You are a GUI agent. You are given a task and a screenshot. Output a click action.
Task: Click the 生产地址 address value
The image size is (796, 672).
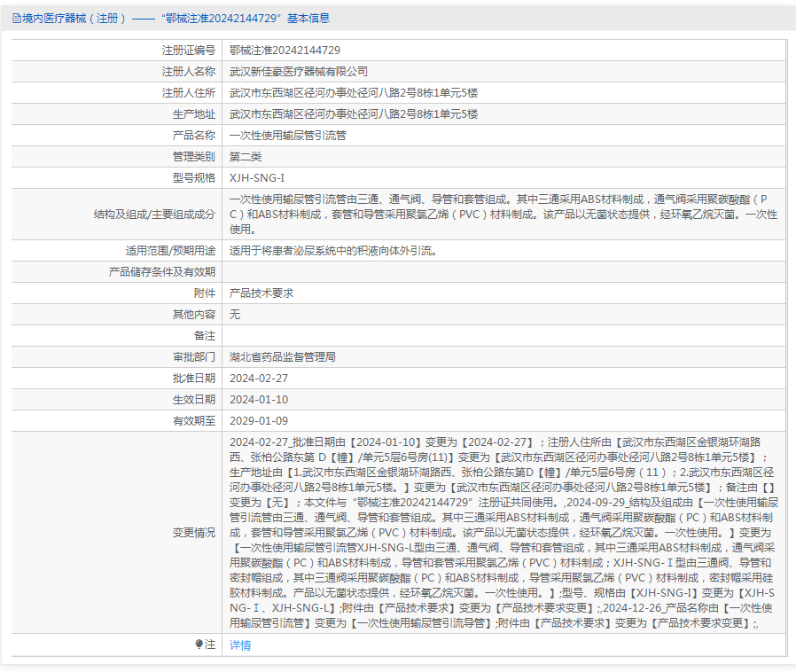click(354, 114)
